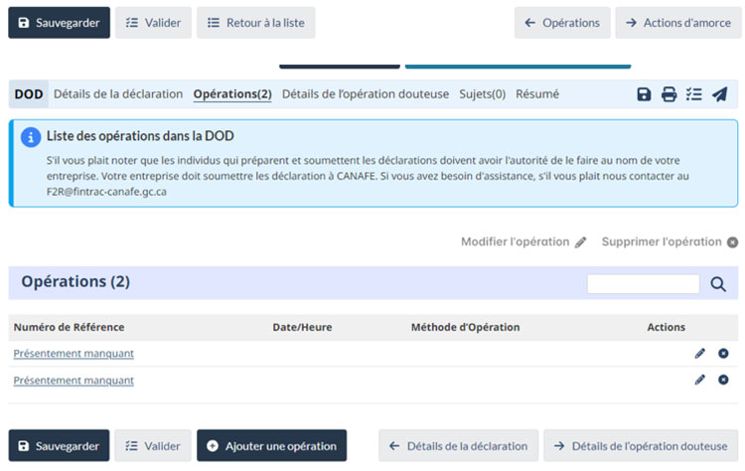Switch to the Sujets(0) tab

coord(482,94)
